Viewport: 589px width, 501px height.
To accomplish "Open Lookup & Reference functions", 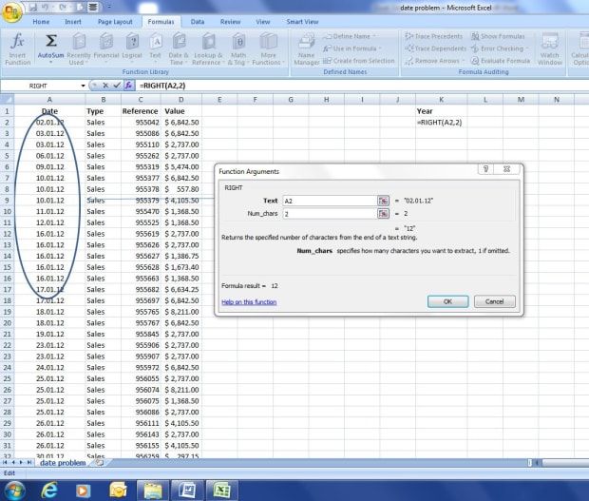I will 208,48.
